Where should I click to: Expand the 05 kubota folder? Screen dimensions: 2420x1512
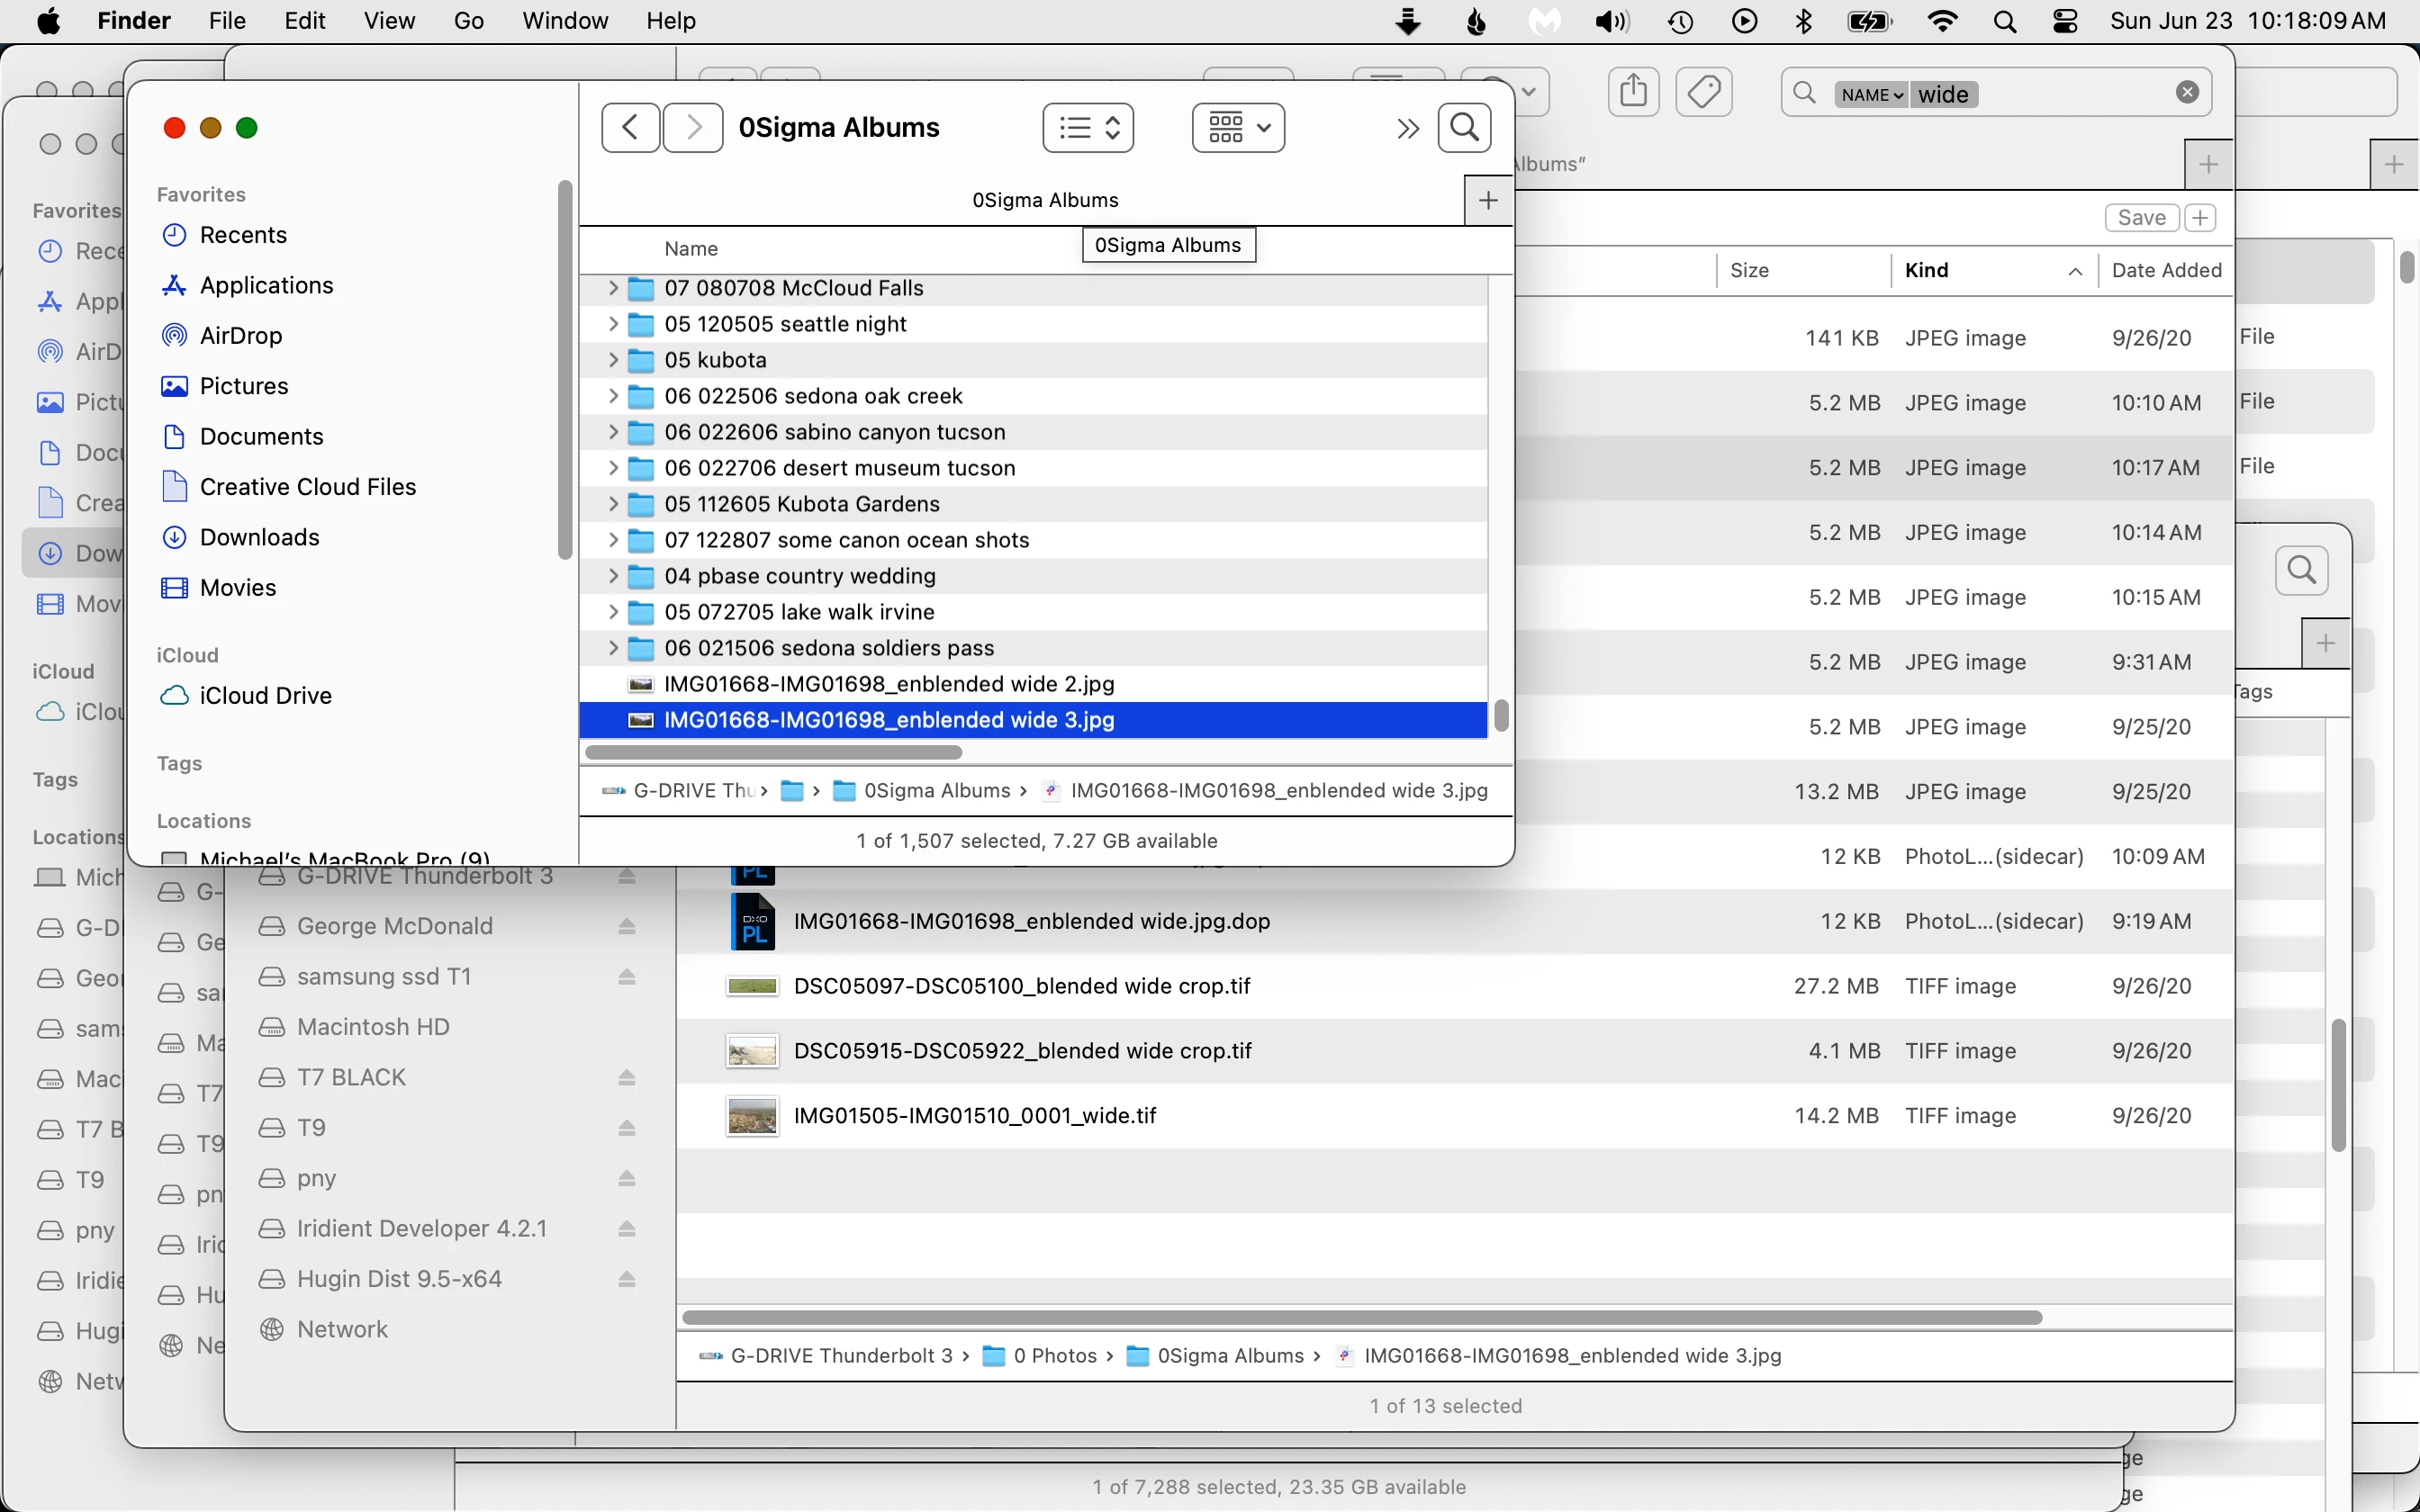point(613,360)
